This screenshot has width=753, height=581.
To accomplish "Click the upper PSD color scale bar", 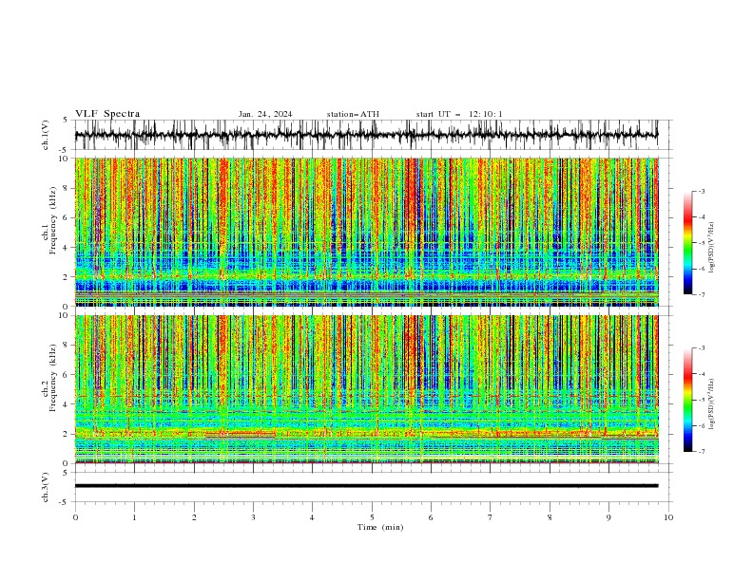I will pyautogui.click(x=687, y=243).
